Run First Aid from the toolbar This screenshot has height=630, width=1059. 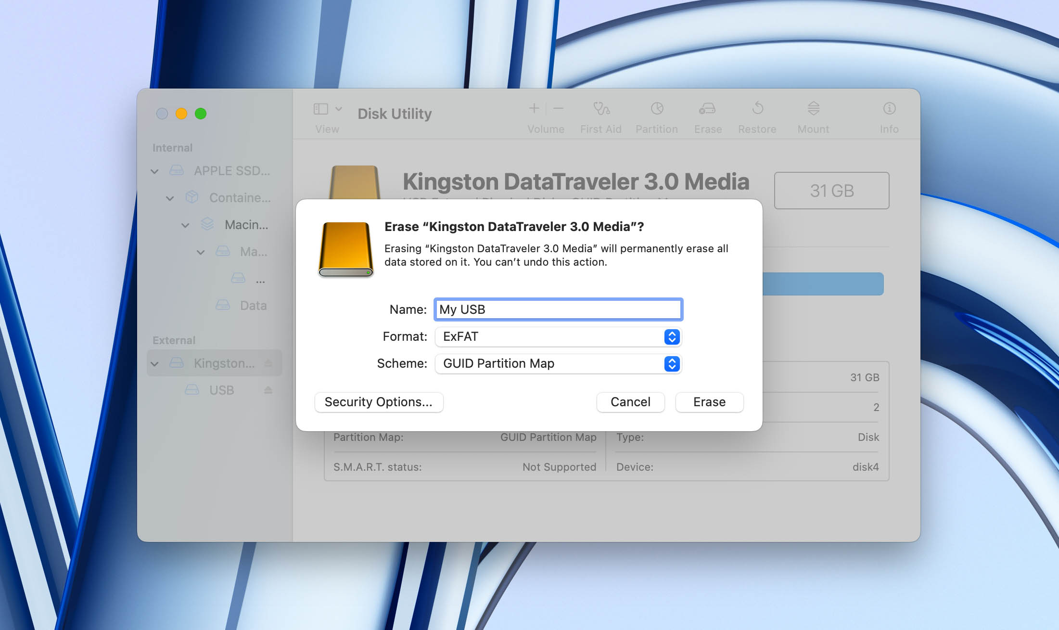pos(600,116)
